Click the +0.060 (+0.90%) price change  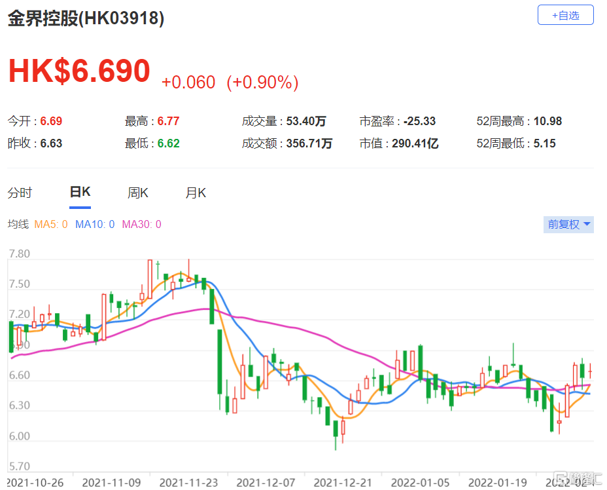pos(230,82)
